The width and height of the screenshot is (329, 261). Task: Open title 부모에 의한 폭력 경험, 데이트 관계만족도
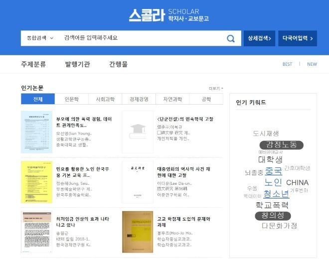(84, 122)
